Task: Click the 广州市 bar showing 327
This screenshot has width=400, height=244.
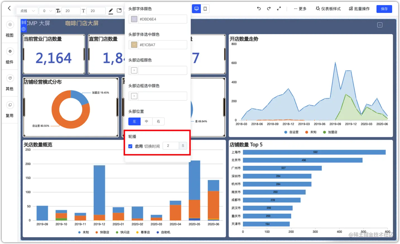Action: pos(282,168)
